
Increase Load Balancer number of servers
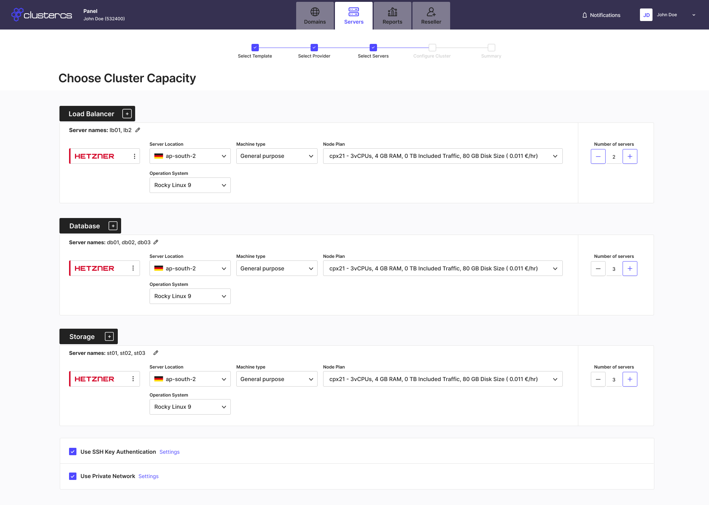point(630,156)
